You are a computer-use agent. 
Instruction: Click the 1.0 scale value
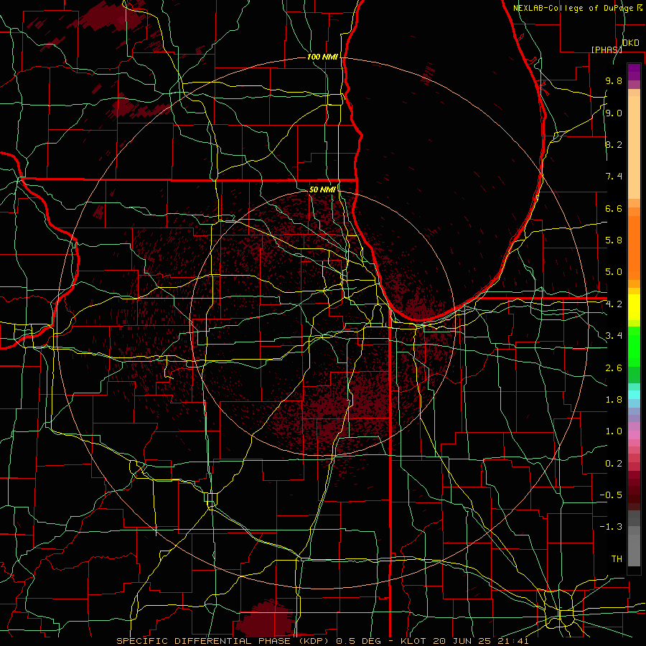[614, 431]
